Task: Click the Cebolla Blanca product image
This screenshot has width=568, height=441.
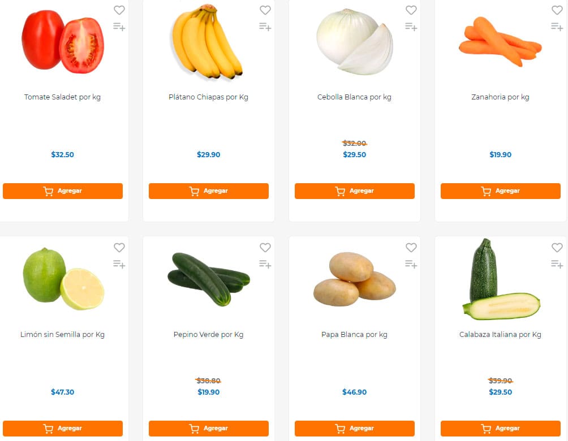Action: (x=354, y=42)
